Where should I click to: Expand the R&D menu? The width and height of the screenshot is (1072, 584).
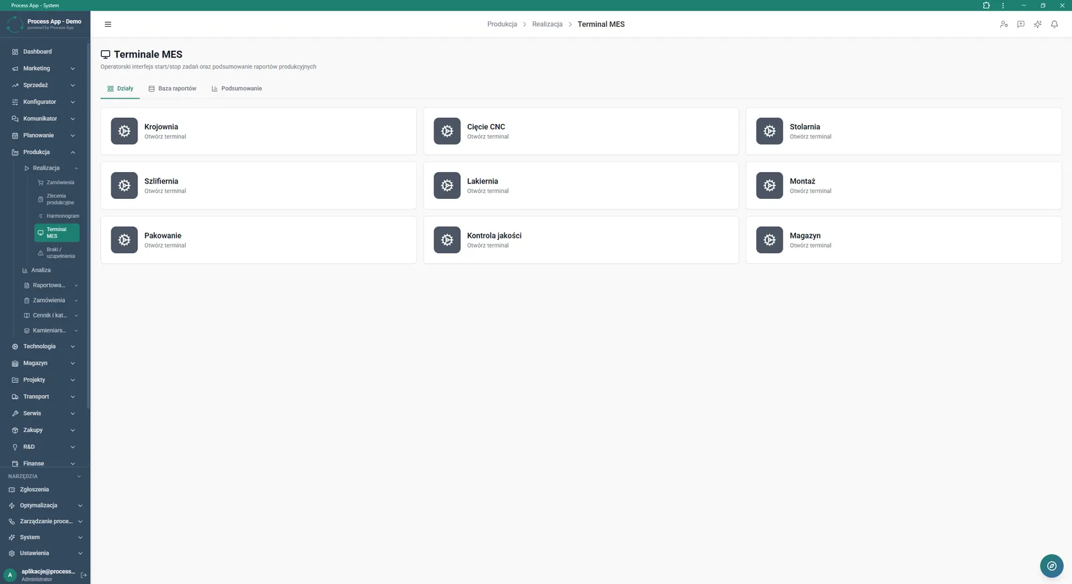click(44, 447)
